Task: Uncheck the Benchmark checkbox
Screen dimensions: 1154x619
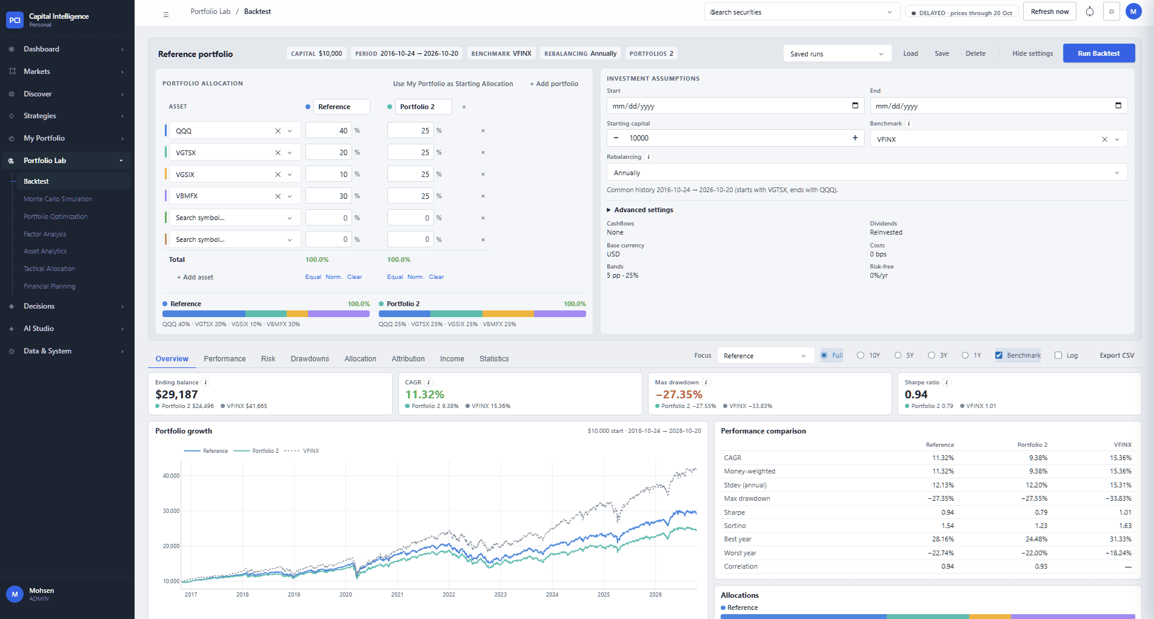Action: tap(999, 355)
